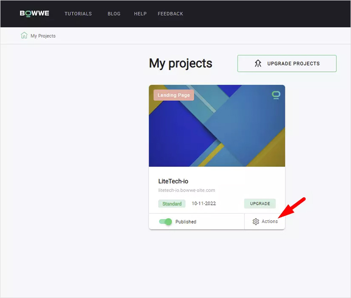Click the green O icon in BOWWE wordmark
Image resolution: width=351 pixels, height=298 pixels.
pyautogui.click(x=28, y=13)
